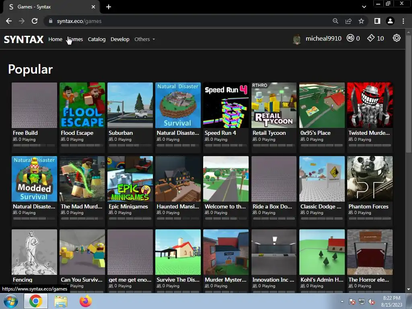Close the Games - Syntax tab

(x=93, y=7)
